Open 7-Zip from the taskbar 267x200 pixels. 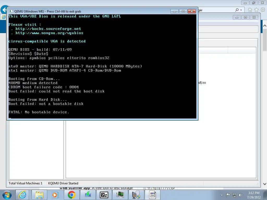pos(104,195)
